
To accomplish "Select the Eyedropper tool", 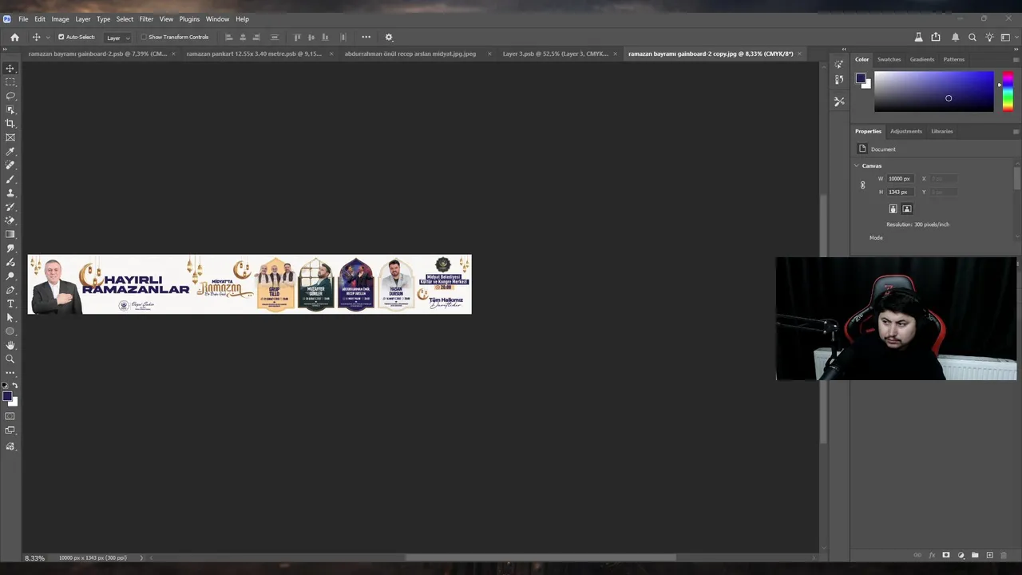I will tap(10, 151).
